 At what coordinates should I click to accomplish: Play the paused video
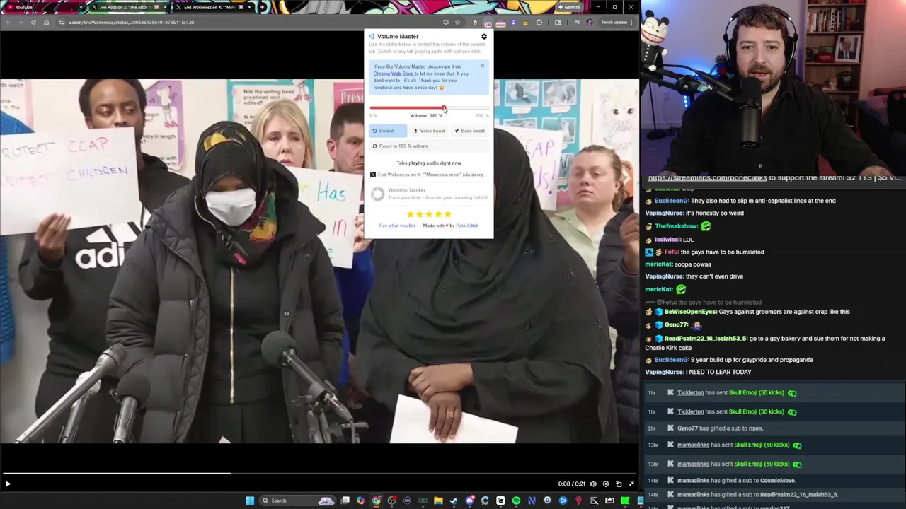pyautogui.click(x=8, y=484)
